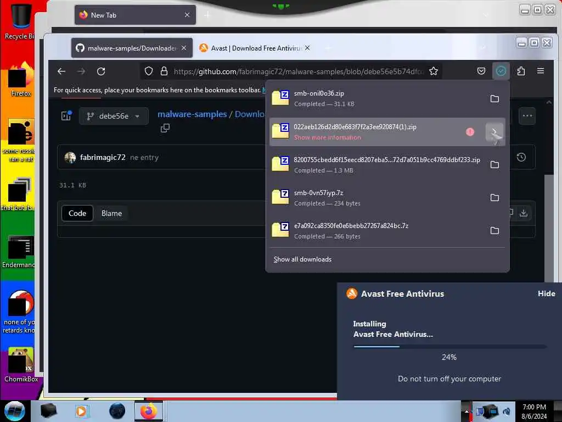
Task: Copy file path icon below breadcrumb
Action: 165,127
